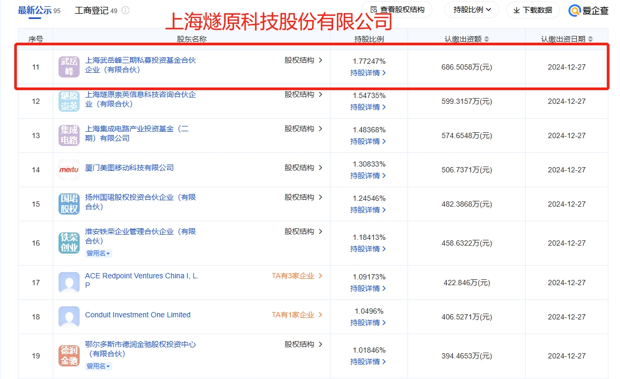Expand 曾用名 for 鄂尔多斯市德润金驰股权投资中心
Screen dimensions: 620x379
click(x=99, y=366)
